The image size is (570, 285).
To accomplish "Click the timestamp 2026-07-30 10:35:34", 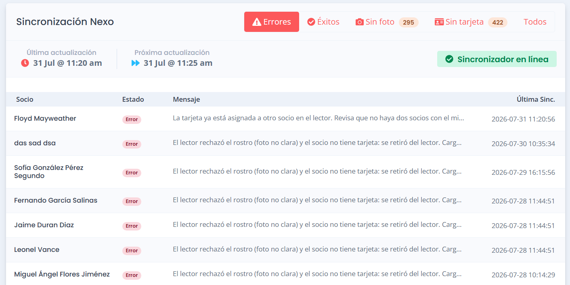I will tap(523, 144).
